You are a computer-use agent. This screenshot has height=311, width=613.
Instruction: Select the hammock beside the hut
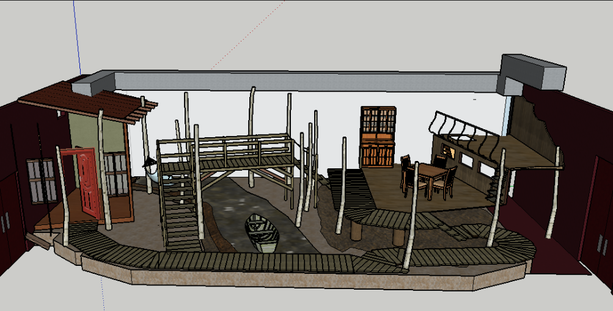coord(160,176)
